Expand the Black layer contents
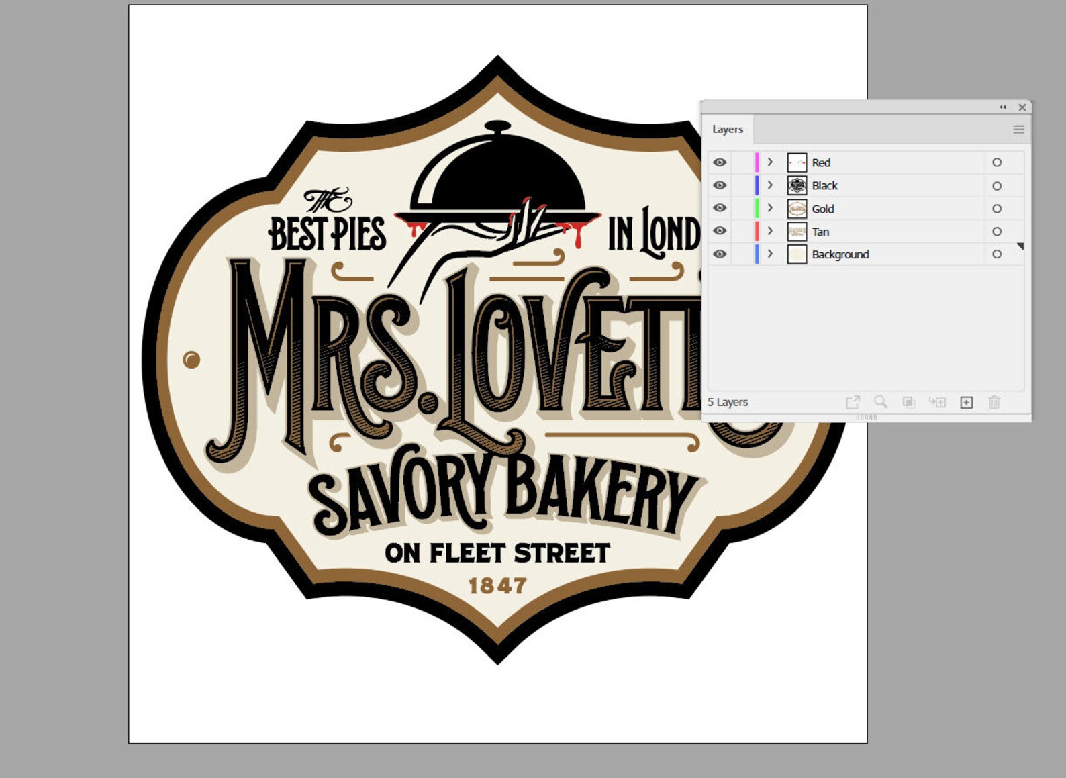 click(770, 185)
